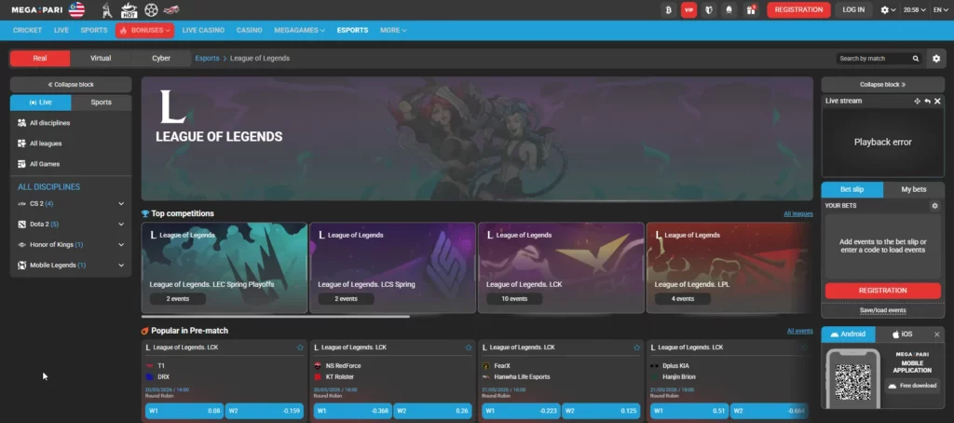Image resolution: width=954 pixels, height=423 pixels.
Task: Click the shield icon in top bar
Action: pos(709,9)
